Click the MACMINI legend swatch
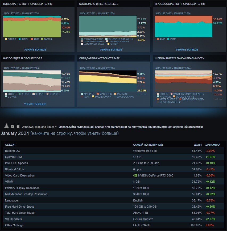227x231 pixels. tap(115, 94)
